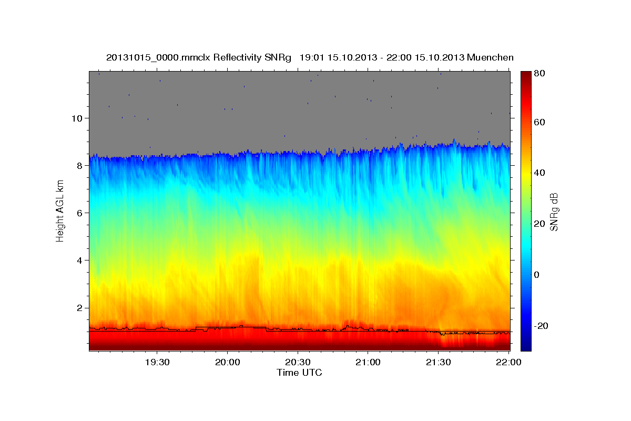Click the colorbar value 80
This screenshot has height=421, width=631.
[541, 73]
